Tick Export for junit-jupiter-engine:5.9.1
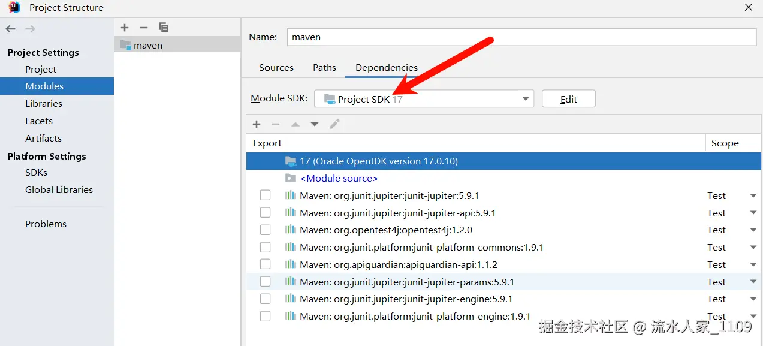Viewport: 763px width, 346px height. pos(265,299)
